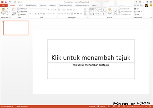
Task: Click the Ganti replace button
Action: point(138,12)
